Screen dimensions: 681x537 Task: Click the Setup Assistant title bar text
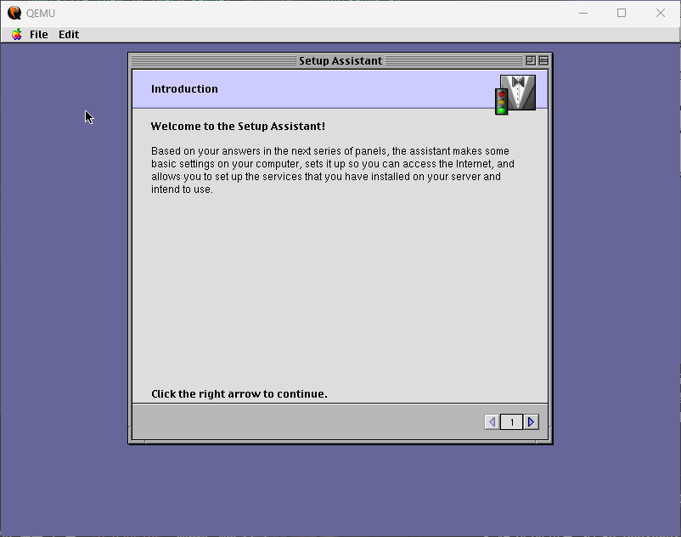click(x=340, y=60)
